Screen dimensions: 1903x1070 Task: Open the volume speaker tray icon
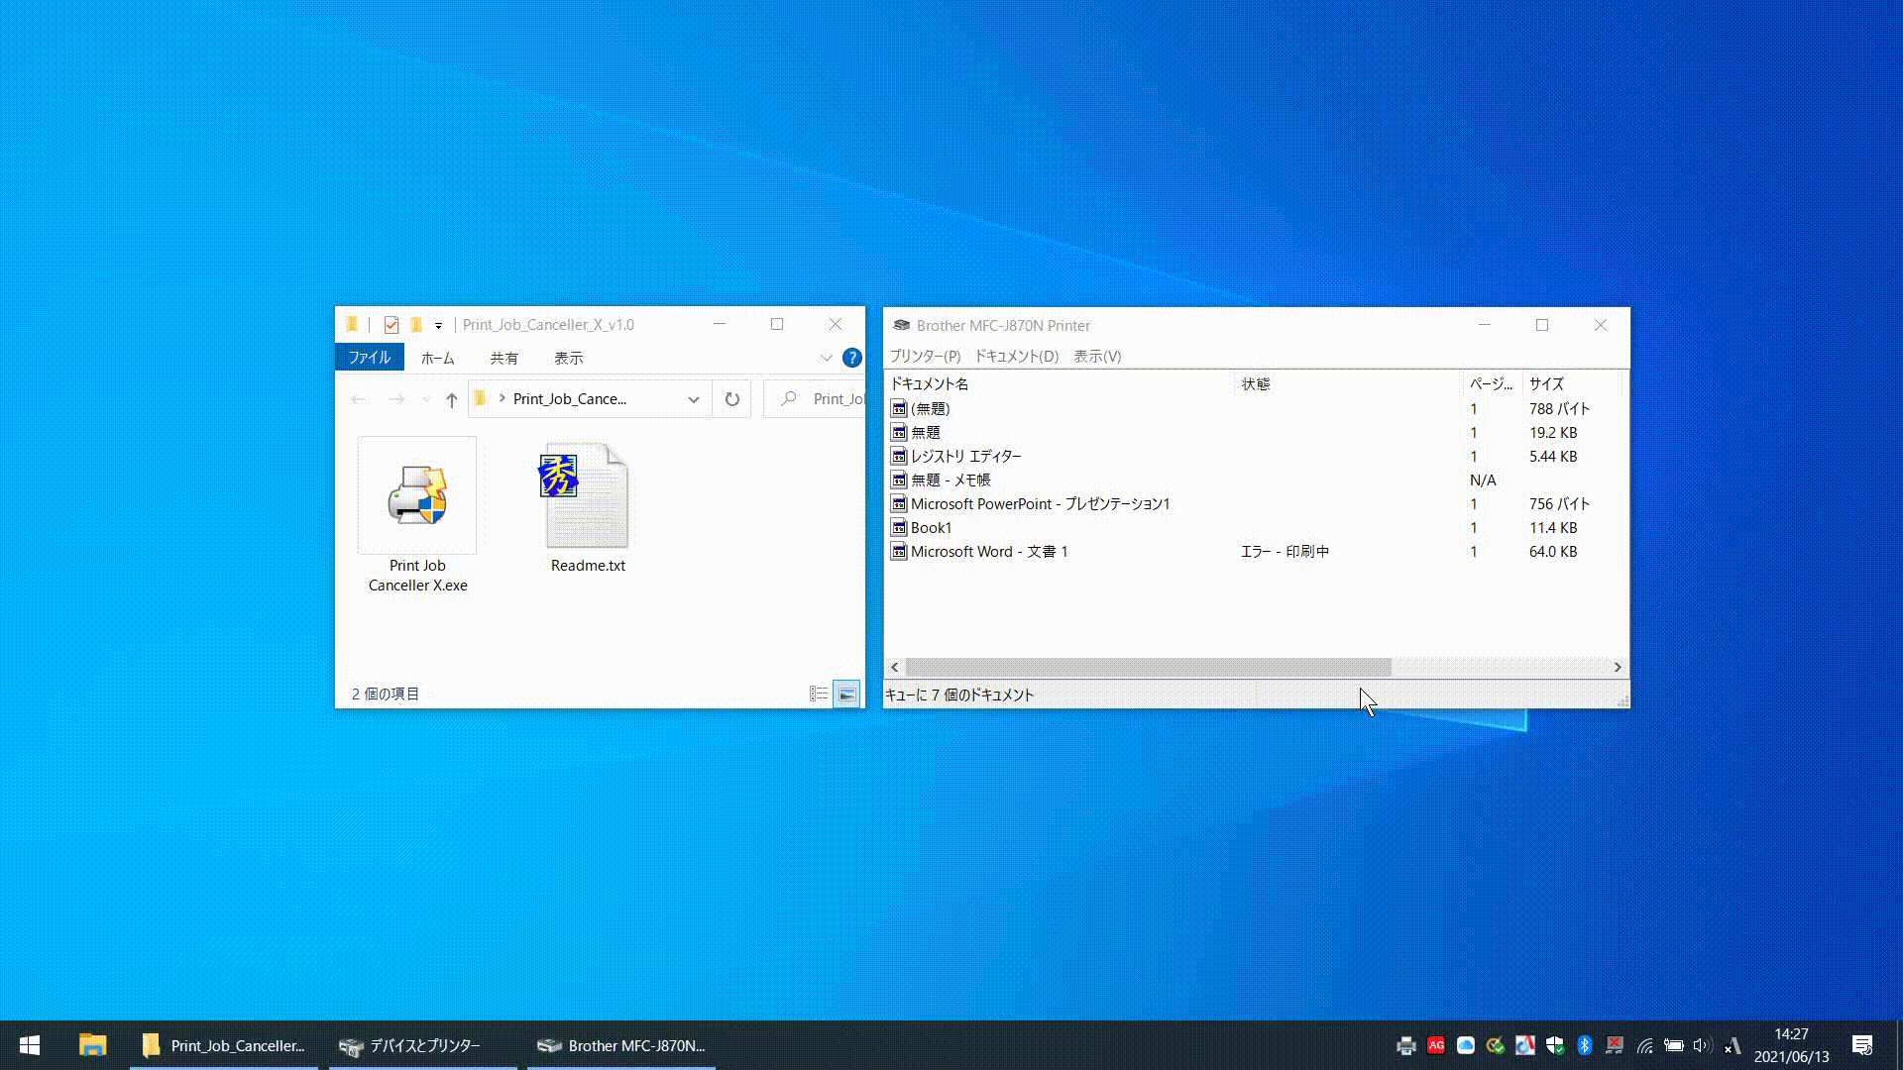[1703, 1045]
